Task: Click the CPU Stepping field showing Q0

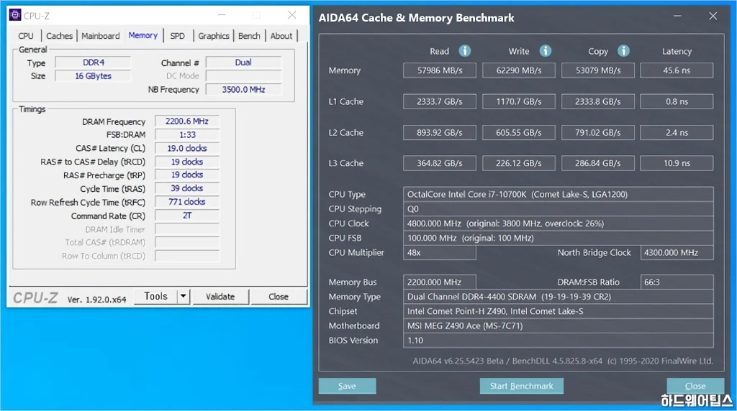Action: pos(559,209)
